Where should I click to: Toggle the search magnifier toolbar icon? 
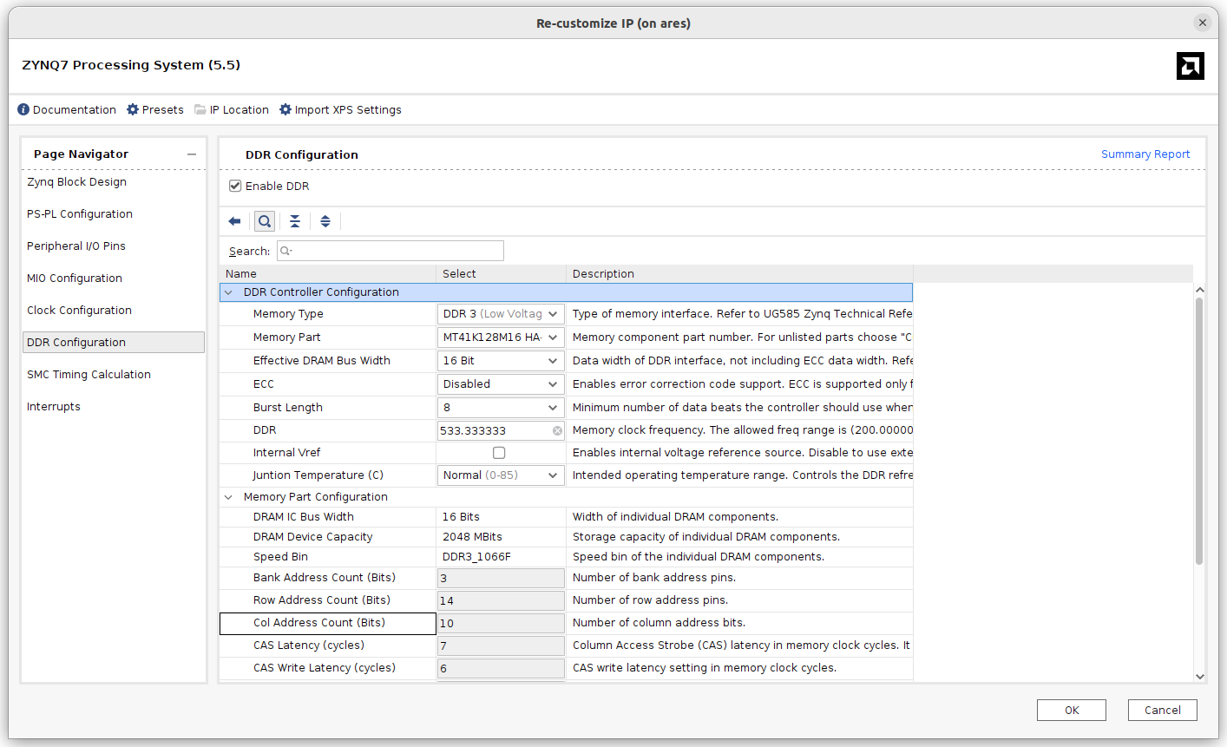[x=265, y=221]
